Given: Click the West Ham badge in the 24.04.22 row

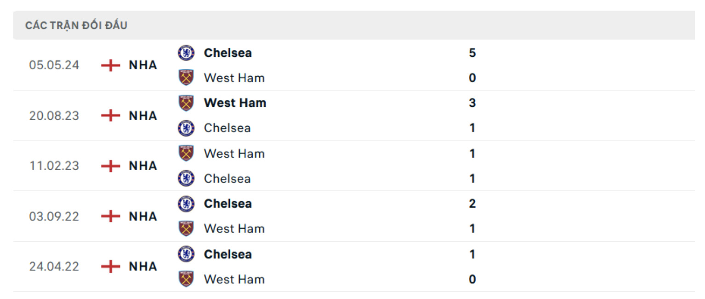Looking at the screenshot, I should (x=187, y=279).
